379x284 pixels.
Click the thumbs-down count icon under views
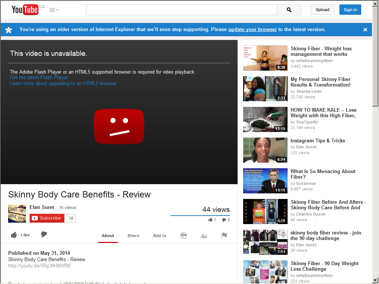tap(224, 220)
